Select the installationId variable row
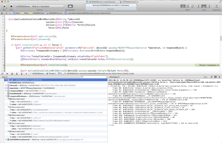Image resolution: width=222 pixels, height=143 pixels. (x=56, y=94)
